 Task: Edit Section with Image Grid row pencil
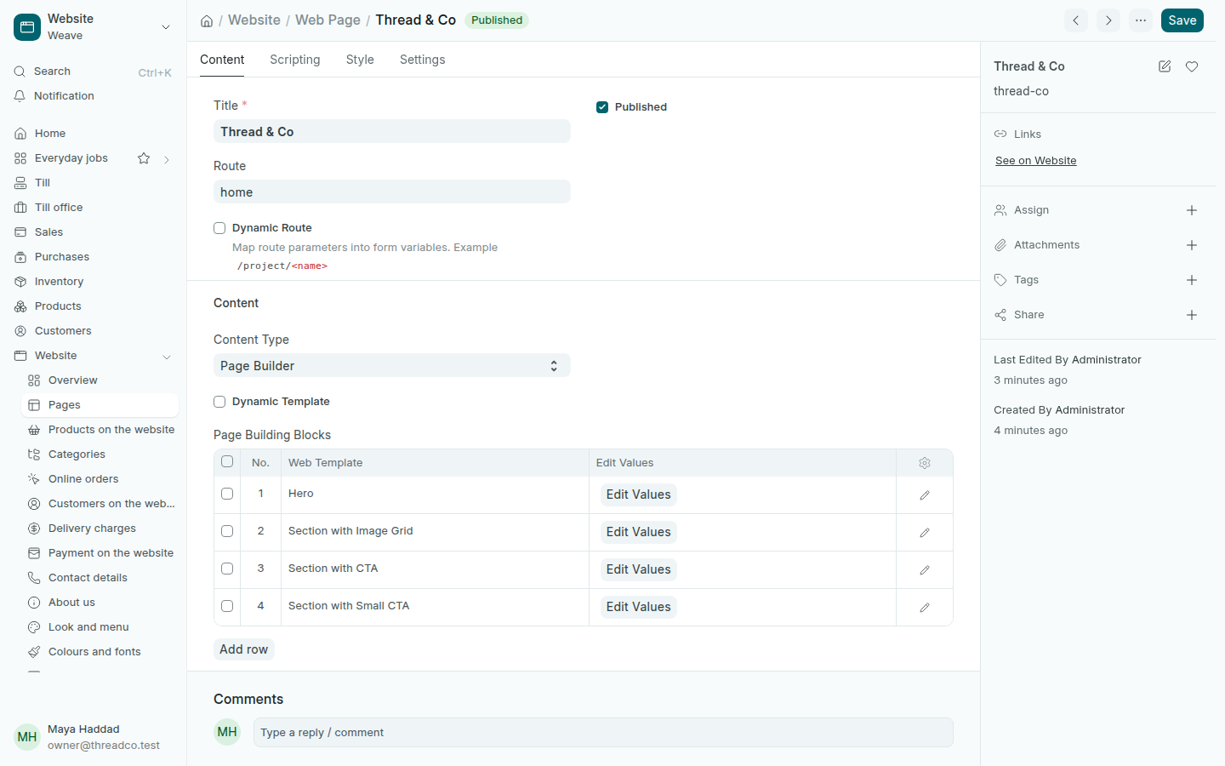click(x=925, y=533)
